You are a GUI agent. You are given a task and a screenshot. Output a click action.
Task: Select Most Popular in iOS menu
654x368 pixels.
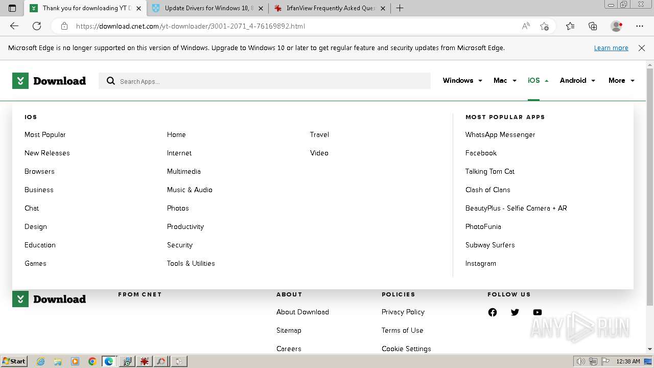click(x=45, y=134)
